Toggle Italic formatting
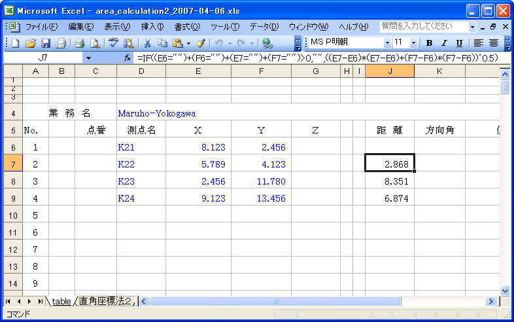 tap(444, 43)
